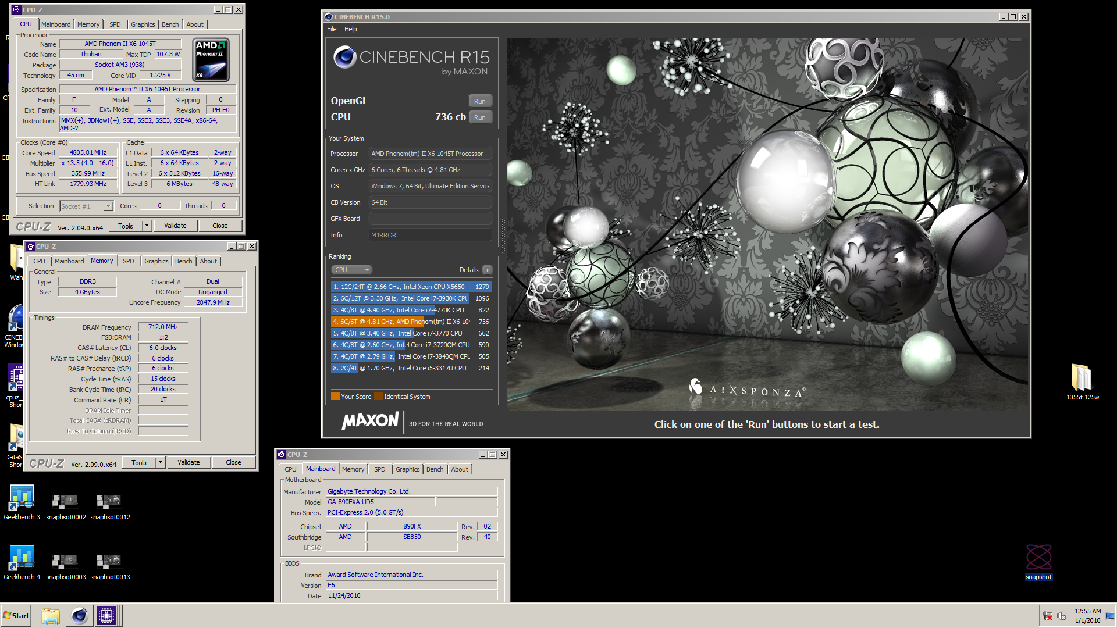Click the Show desktop tray button
Viewport: 1117px width, 628px height.
pos(1110,616)
